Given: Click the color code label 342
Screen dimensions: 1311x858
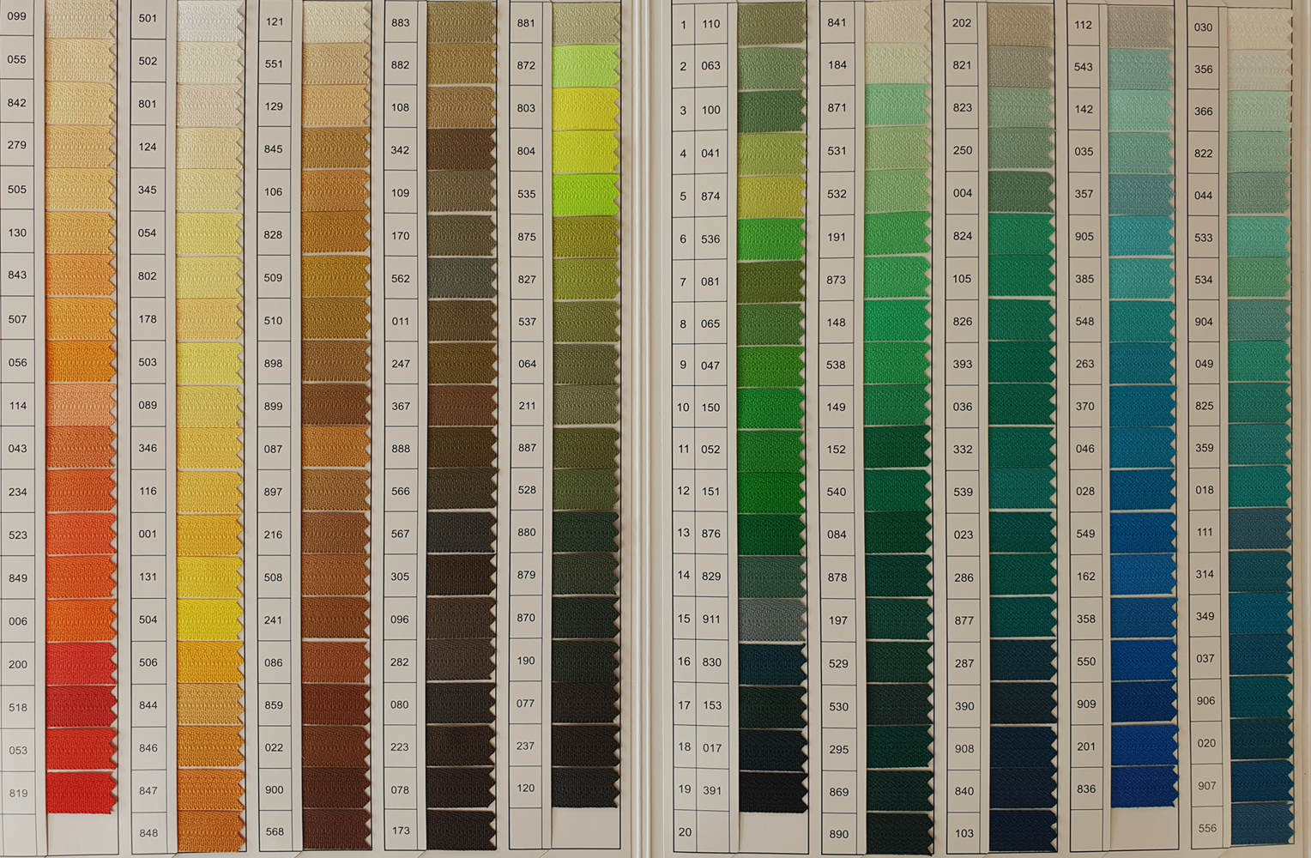Looking at the screenshot, I should [x=400, y=150].
